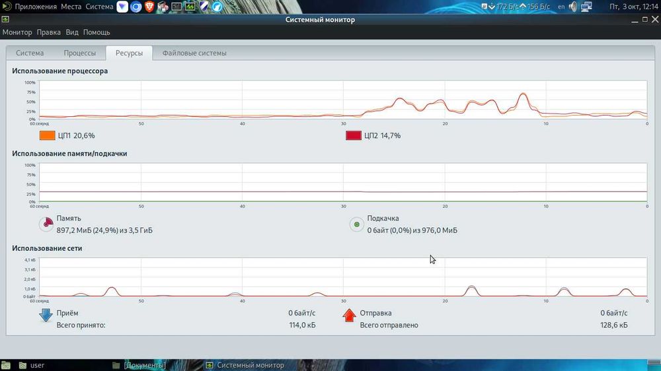Viewport: 661px width, 371px height.
Task: Click the blue Приём download arrow icon
Action: click(x=46, y=315)
